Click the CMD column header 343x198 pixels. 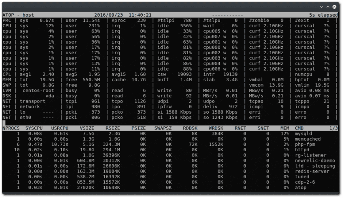coord(299,128)
